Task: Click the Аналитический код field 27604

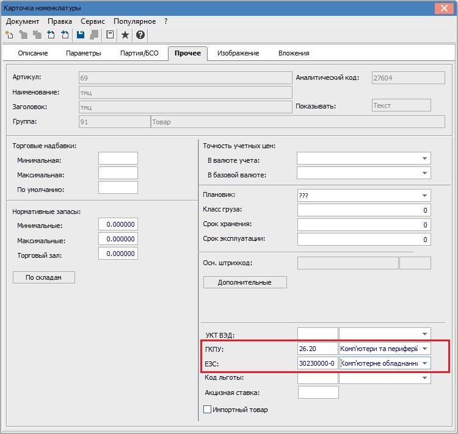Action: [409, 78]
